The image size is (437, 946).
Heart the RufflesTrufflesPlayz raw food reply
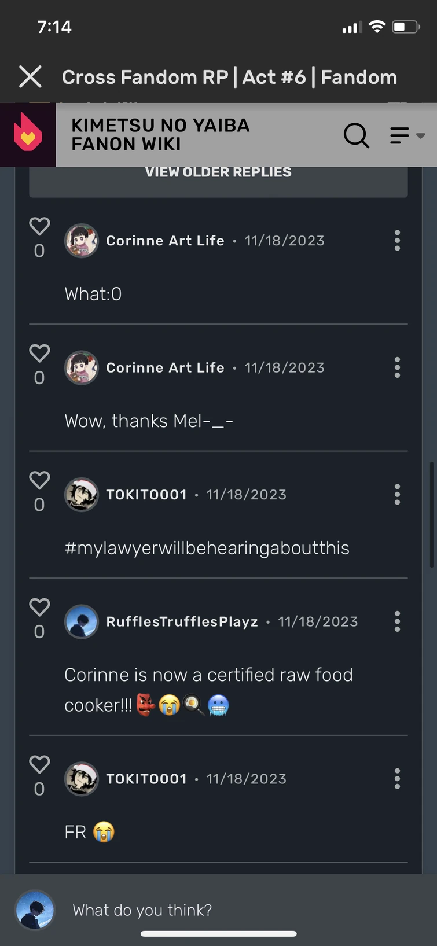click(x=39, y=608)
